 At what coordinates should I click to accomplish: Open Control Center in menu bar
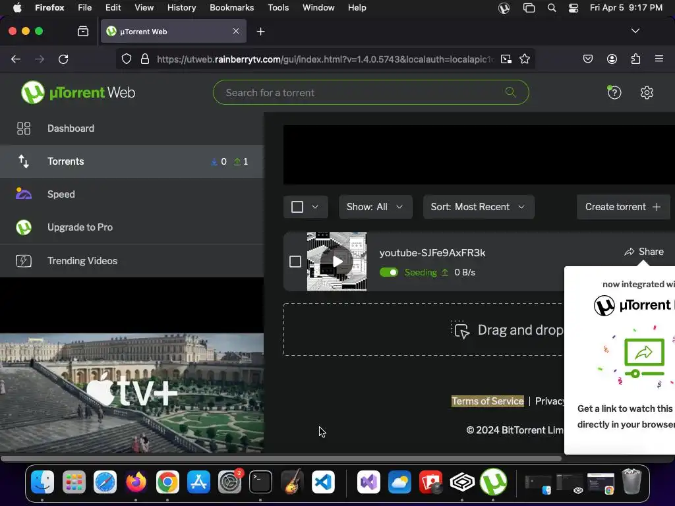click(573, 8)
